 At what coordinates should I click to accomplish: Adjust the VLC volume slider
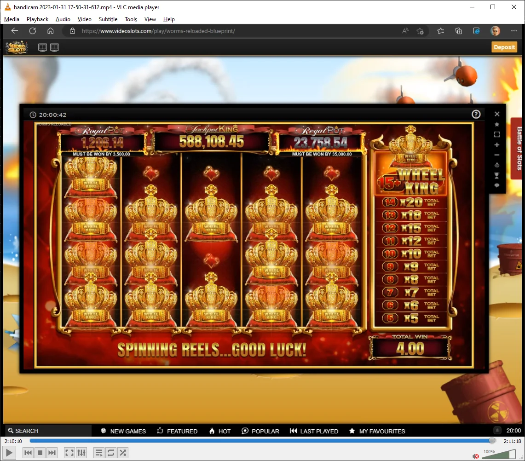pos(498,454)
